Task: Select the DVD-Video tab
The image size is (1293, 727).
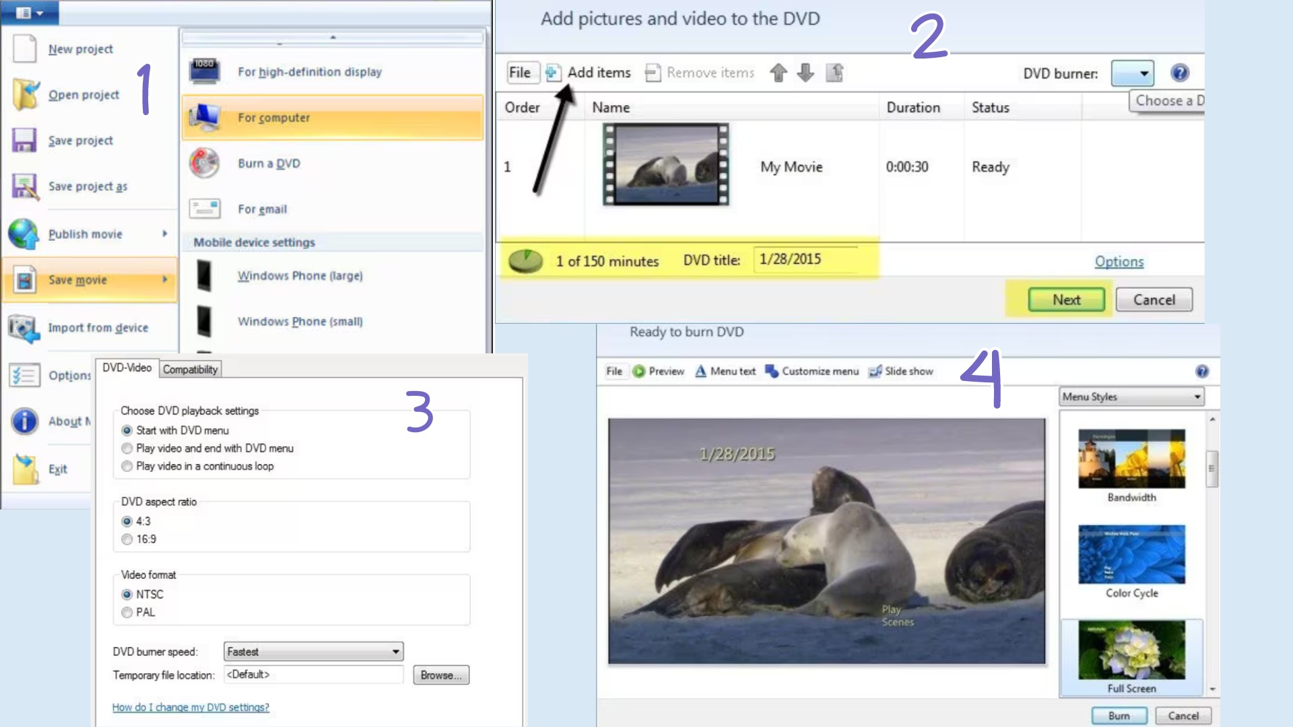Action: click(x=127, y=368)
